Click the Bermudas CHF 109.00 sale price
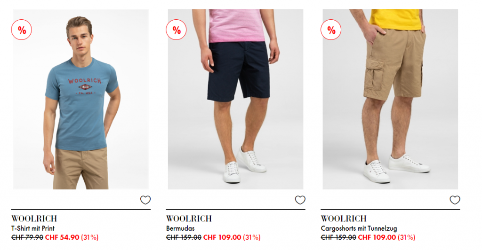The width and height of the screenshot is (482, 250). [222, 237]
